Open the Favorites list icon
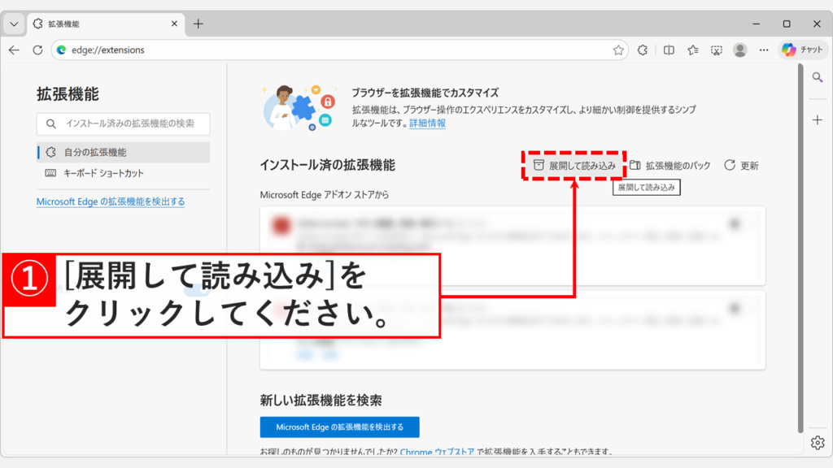 point(692,50)
